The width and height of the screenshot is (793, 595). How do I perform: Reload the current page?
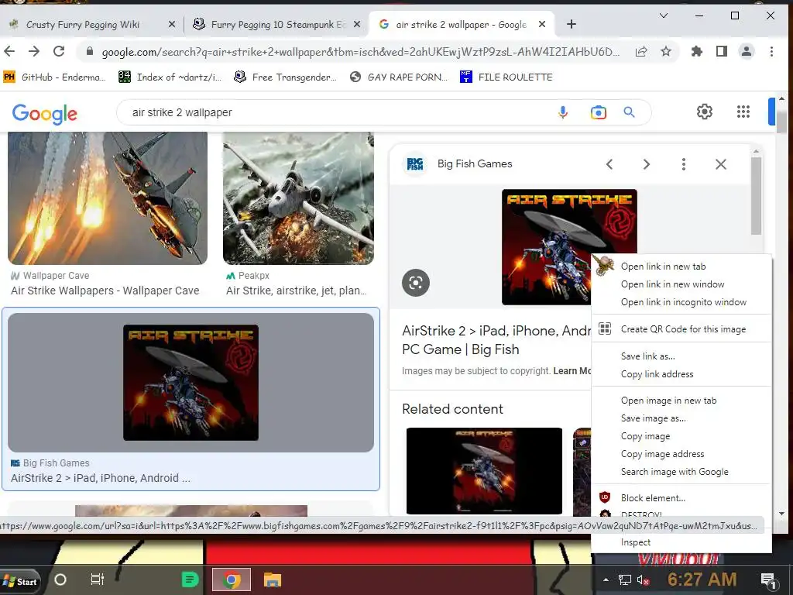point(59,51)
